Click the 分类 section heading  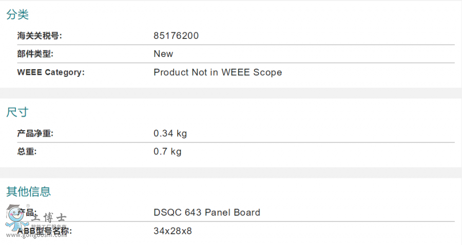click(x=17, y=15)
